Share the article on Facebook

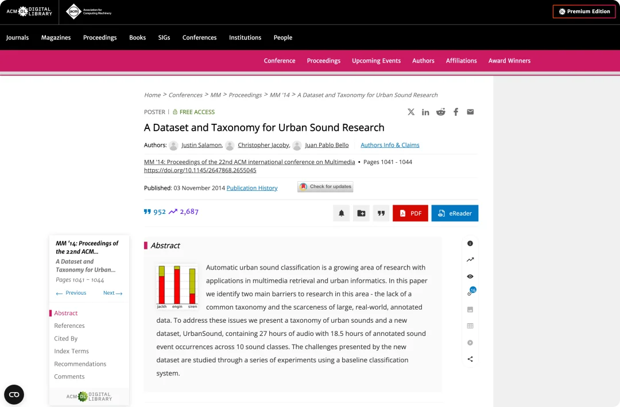click(x=456, y=112)
